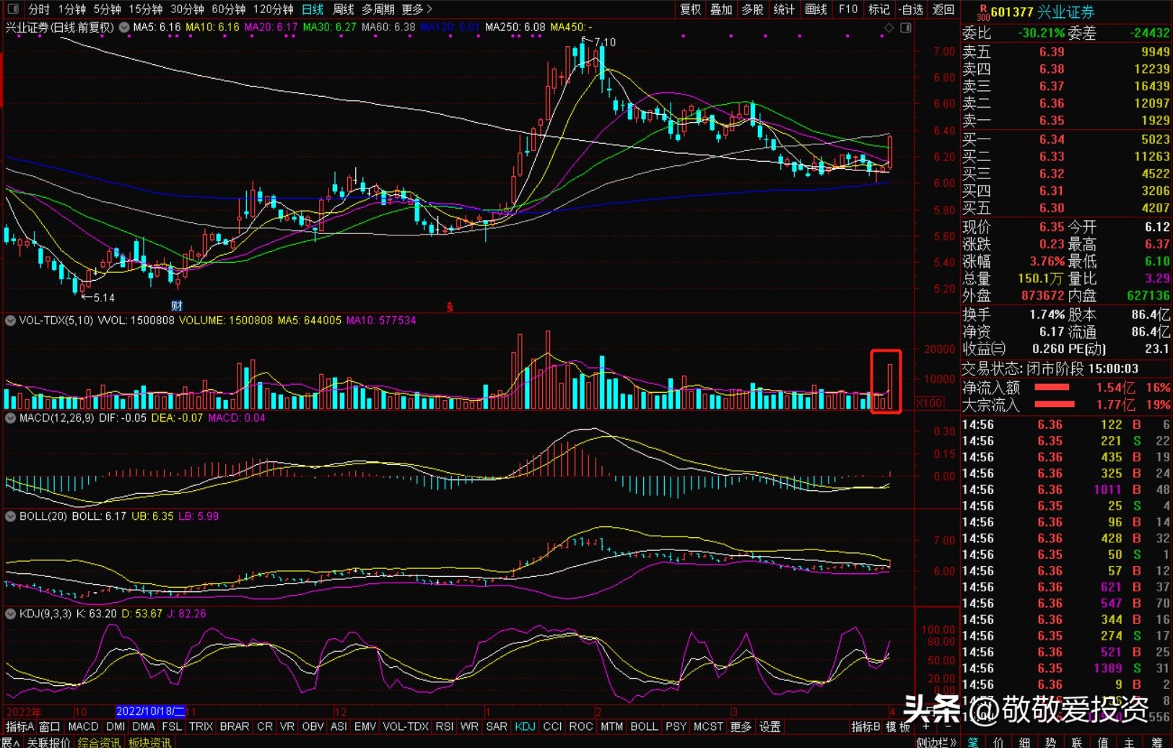The image size is (1173, 748).
Task: Open the main chart indicator dropdown beside 兴业证券
Action: point(124,27)
